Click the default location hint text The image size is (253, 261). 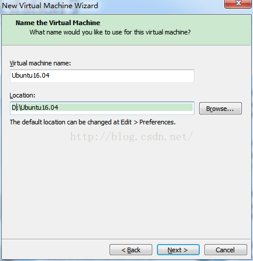click(93, 122)
